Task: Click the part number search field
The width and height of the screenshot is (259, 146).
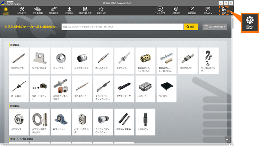Action: (x=122, y=26)
